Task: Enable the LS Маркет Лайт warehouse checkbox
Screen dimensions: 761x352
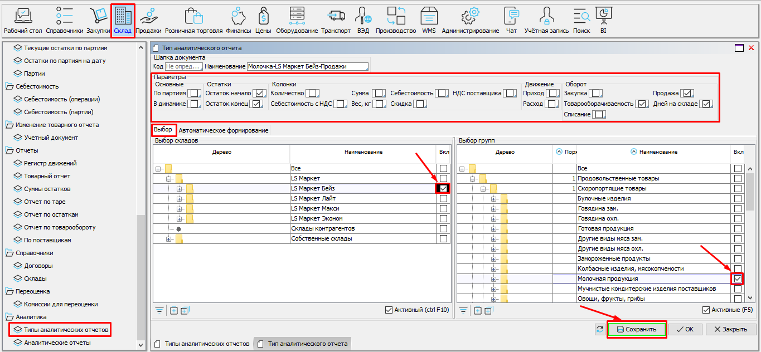Action: [x=443, y=199]
